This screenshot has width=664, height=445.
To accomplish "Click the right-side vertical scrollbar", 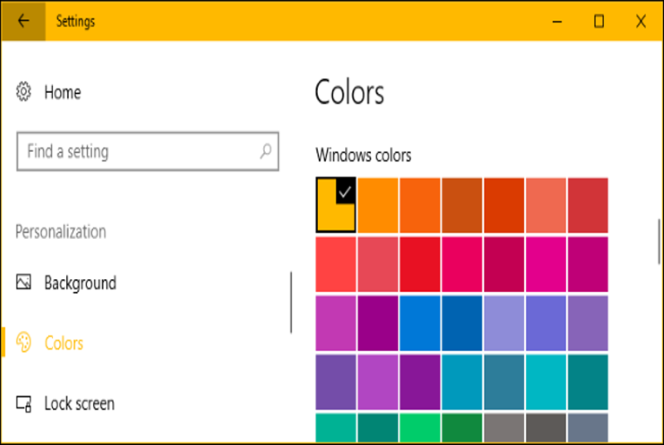I will 659,242.
